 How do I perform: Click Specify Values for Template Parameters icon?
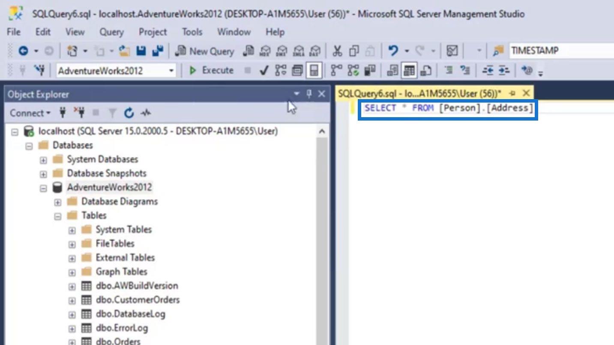[x=527, y=70]
